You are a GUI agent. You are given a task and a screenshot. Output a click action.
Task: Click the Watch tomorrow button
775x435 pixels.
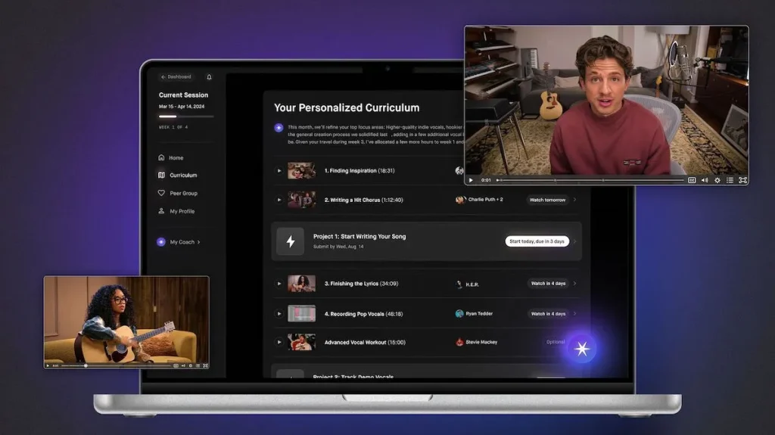(x=547, y=200)
